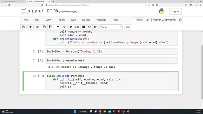Open the command palette keyboard icon
203x114 pixels.
click(128, 27)
